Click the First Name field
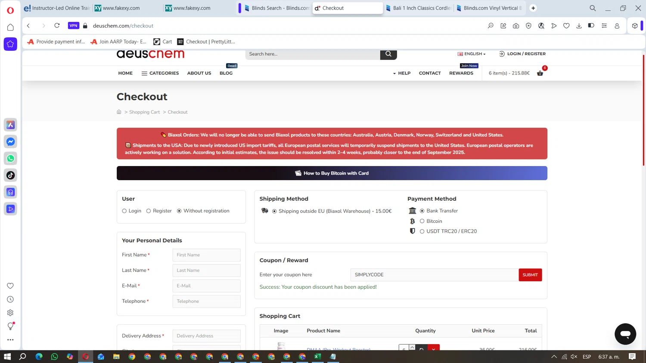Viewport: 646px width, 363px height. click(206, 255)
